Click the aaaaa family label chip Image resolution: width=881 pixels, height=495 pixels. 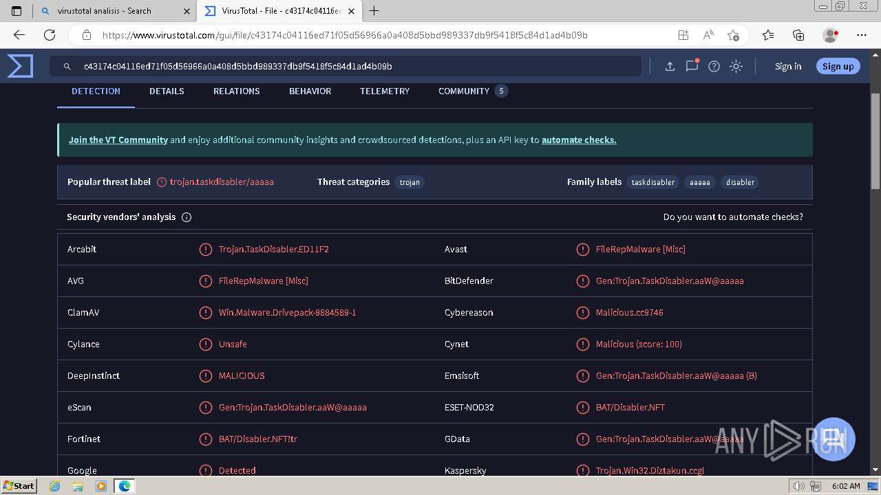coord(700,182)
